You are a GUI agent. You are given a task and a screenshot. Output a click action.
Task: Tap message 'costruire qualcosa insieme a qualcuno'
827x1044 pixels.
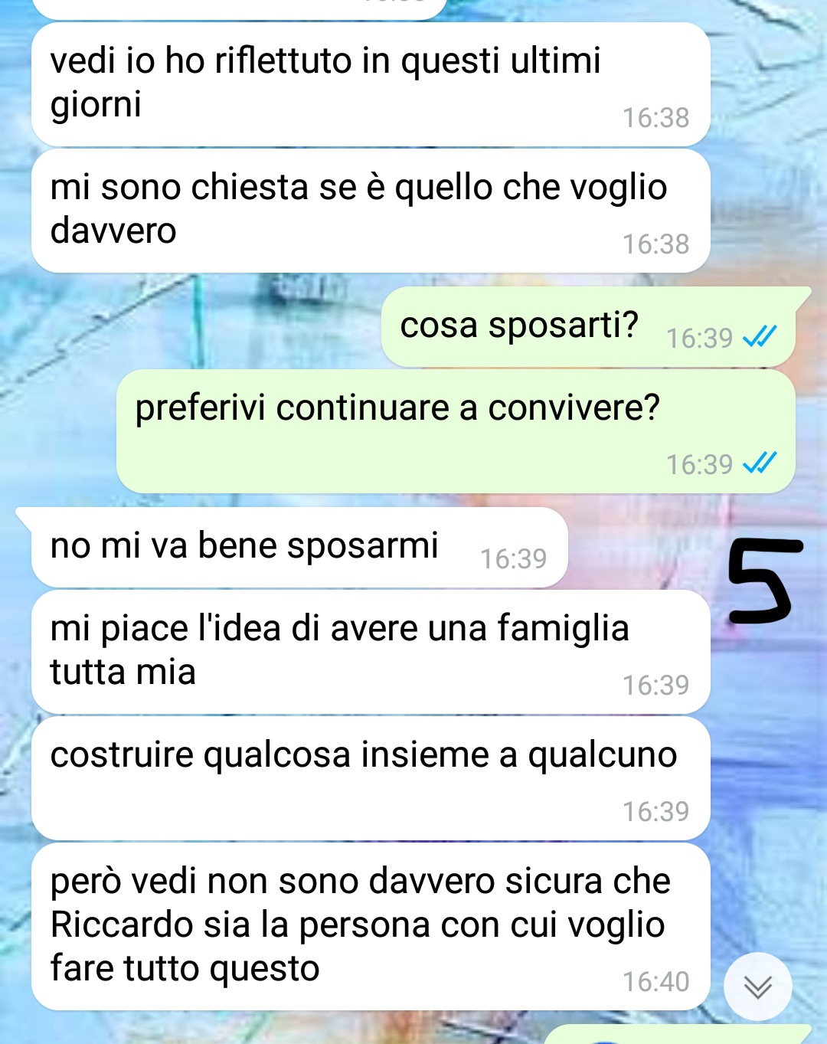(x=371, y=778)
